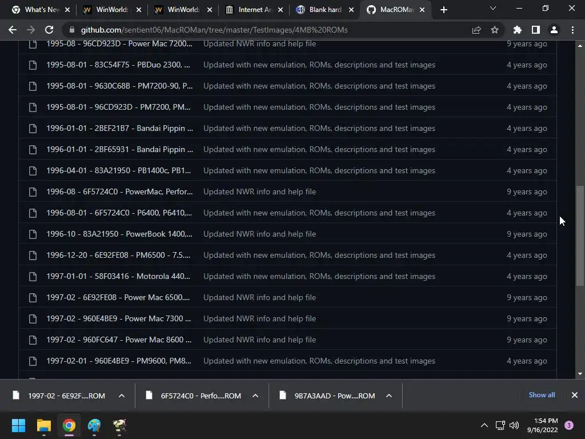This screenshot has width=585, height=439.
Task: Expand options for 9B7A3AAD - Pow...ROM download
Action: point(388,396)
